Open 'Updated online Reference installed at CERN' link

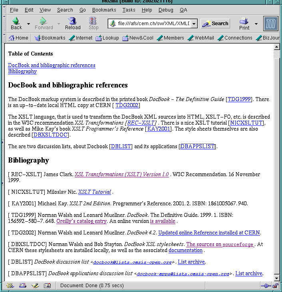[x=209, y=233]
